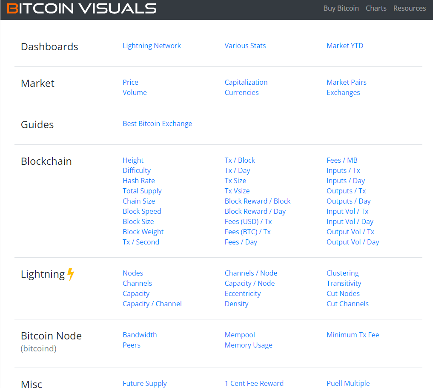View Lightning Channels chart
The image size is (433, 388).
137,283
